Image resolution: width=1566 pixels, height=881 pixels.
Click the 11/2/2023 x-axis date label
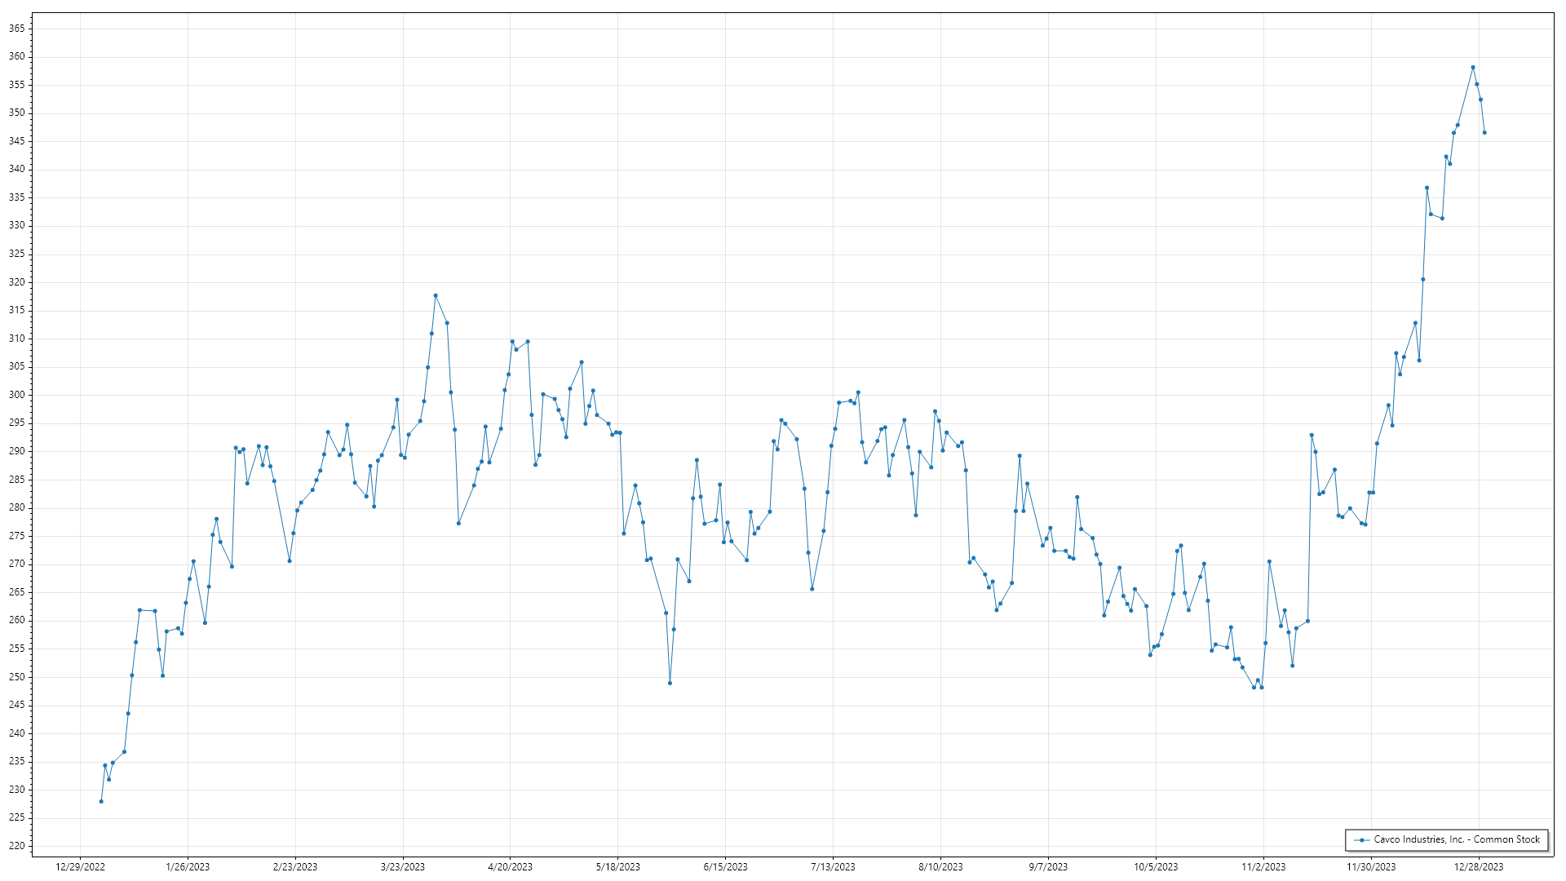(x=1263, y=866)
